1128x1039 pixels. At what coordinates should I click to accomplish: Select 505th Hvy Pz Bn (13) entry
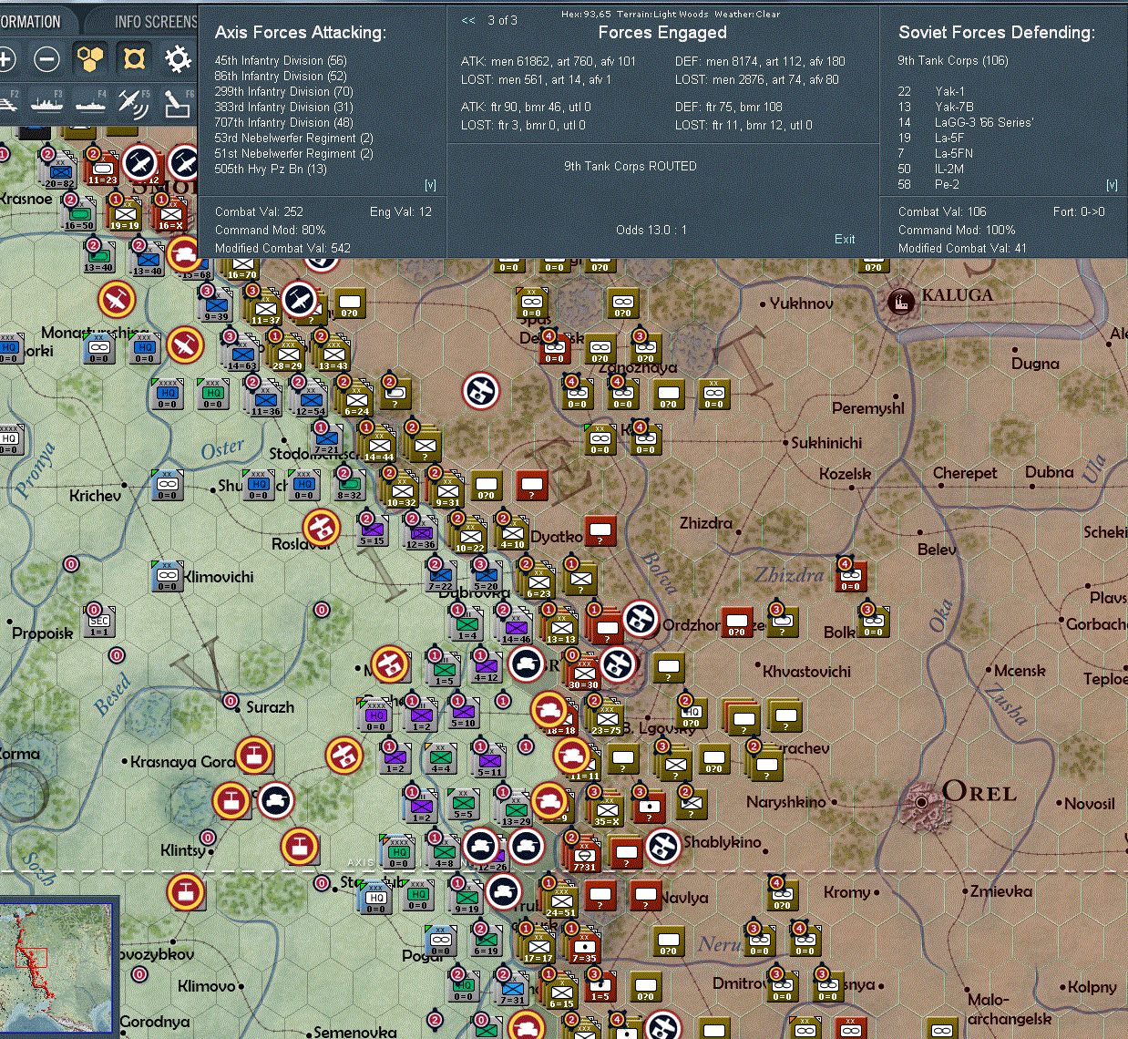(271, 169)
